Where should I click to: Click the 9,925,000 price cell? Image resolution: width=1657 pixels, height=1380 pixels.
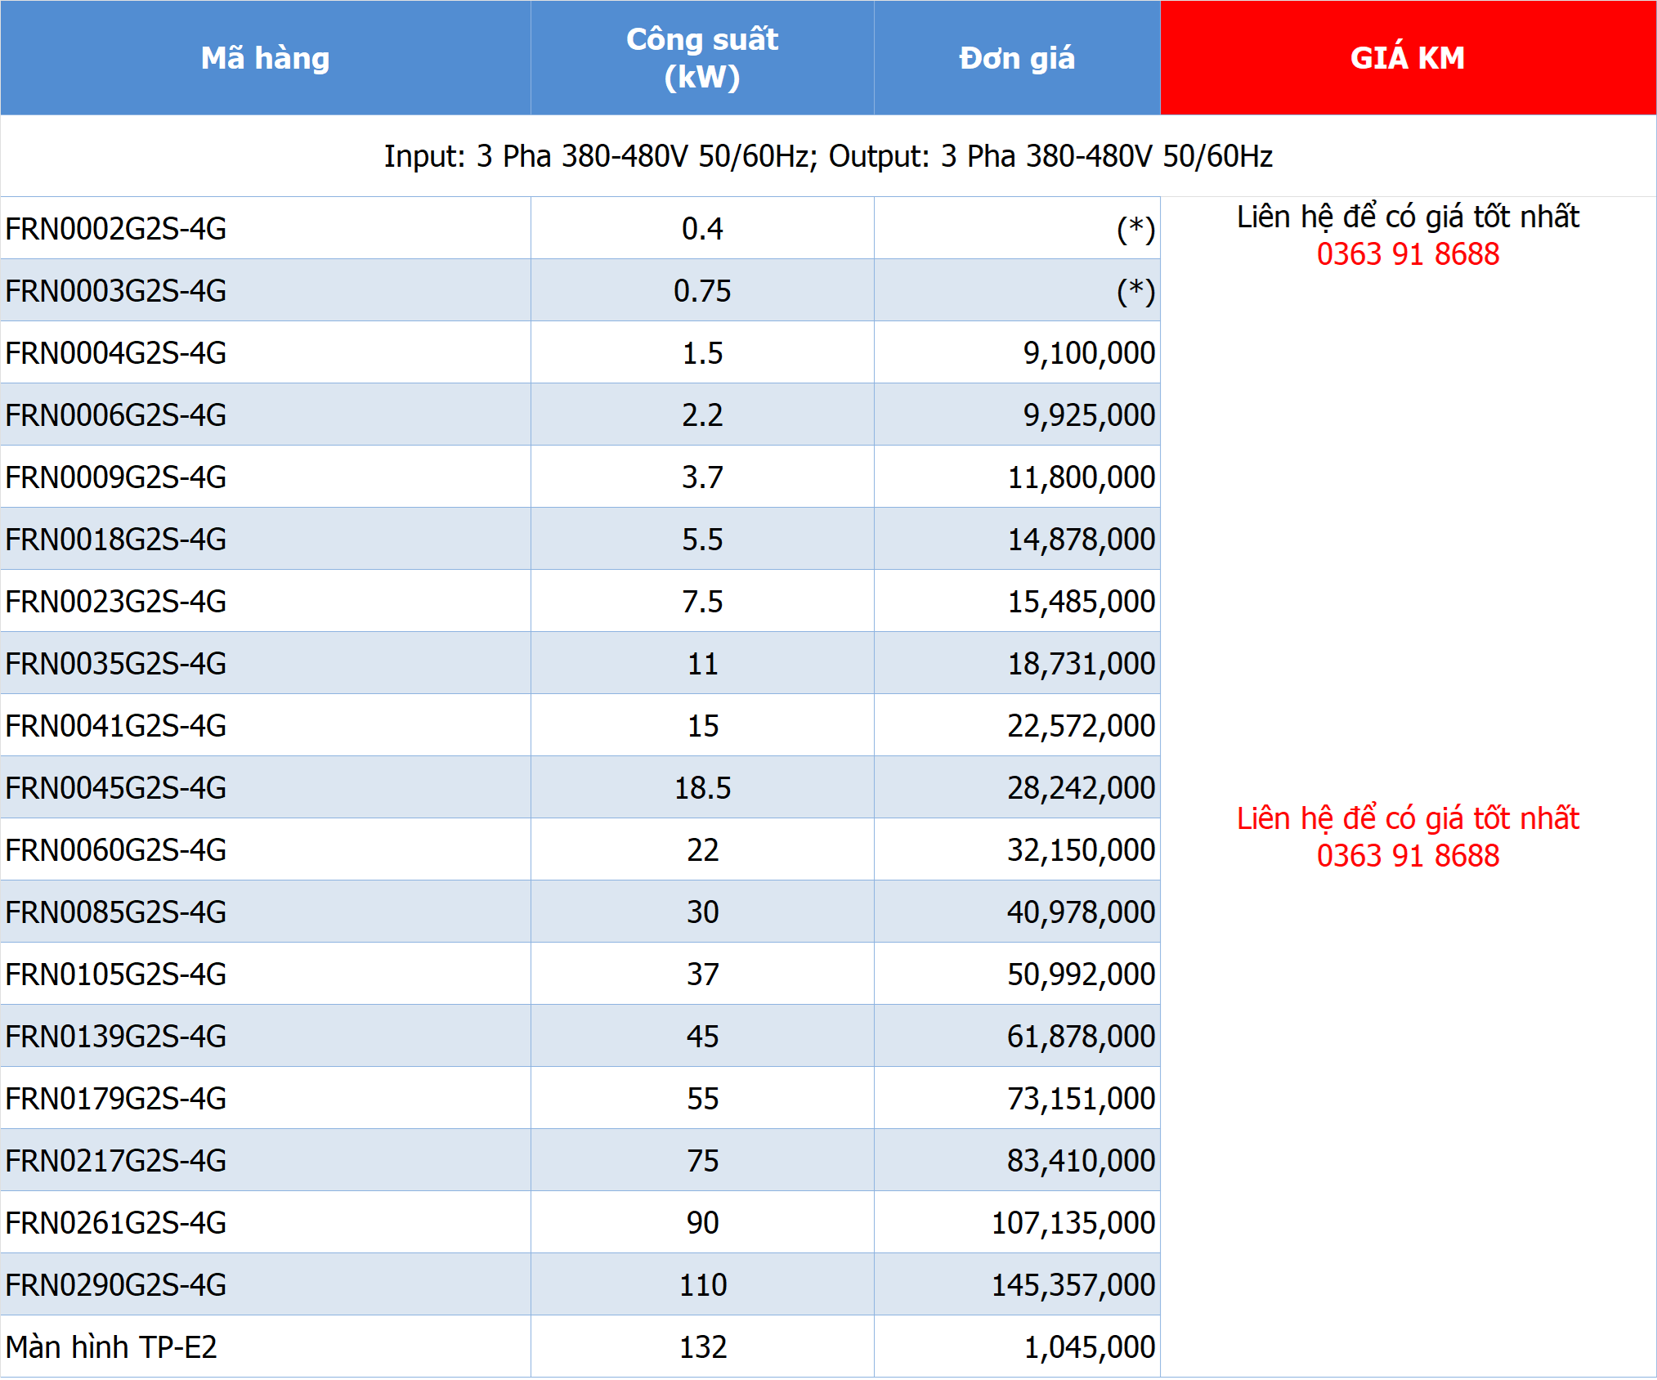1017,414
